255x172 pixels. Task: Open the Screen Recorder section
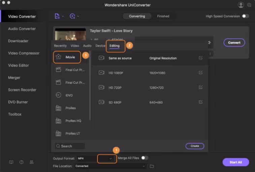22,90
